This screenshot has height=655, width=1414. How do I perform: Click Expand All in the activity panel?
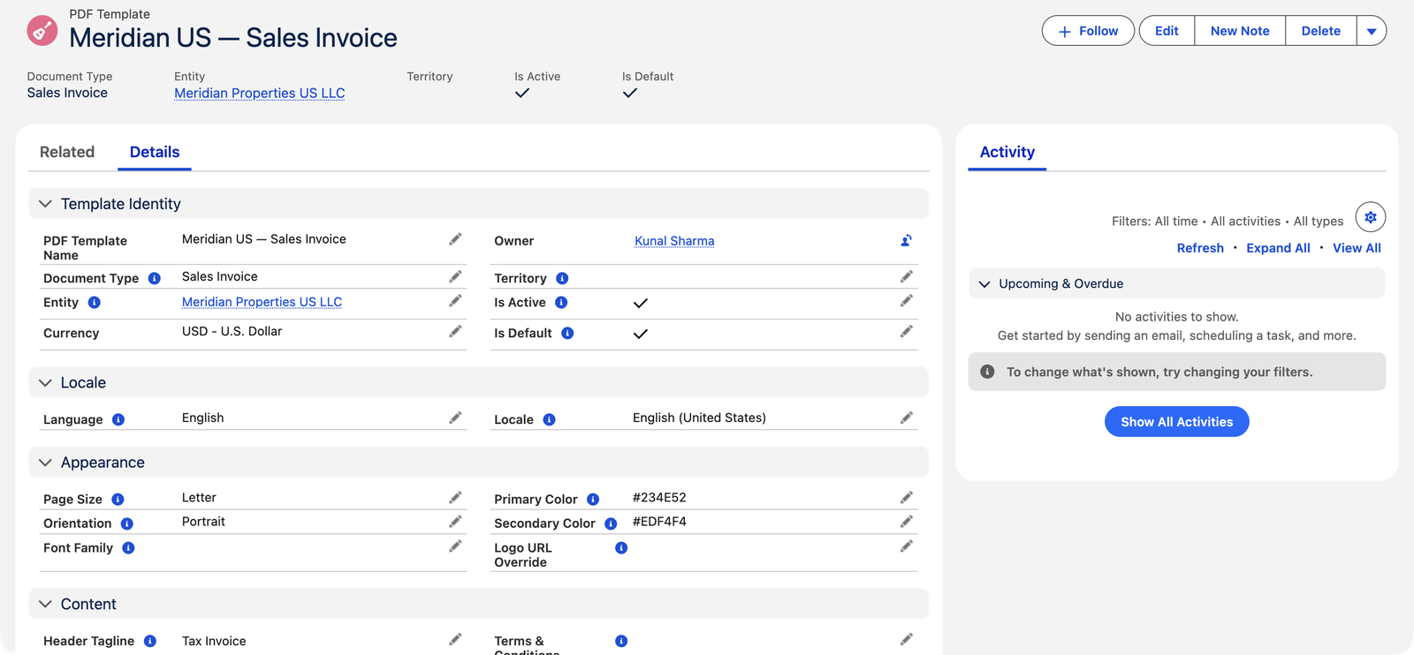pos(1279,248)
